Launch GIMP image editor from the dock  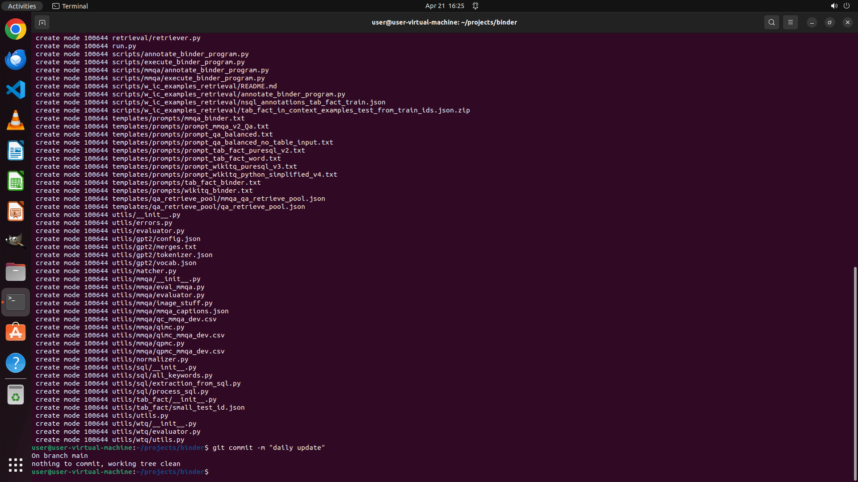coord(16,241)
